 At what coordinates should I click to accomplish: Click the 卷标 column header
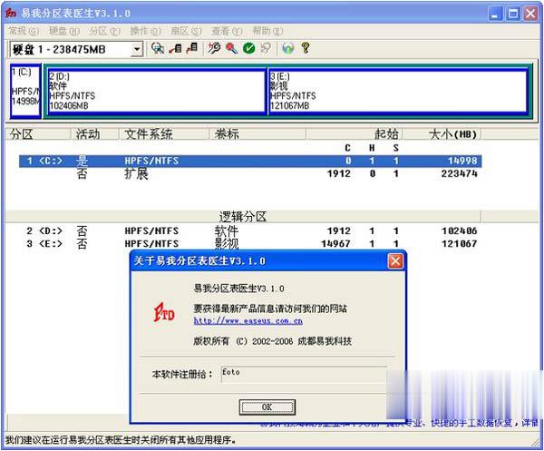(257, 134)
